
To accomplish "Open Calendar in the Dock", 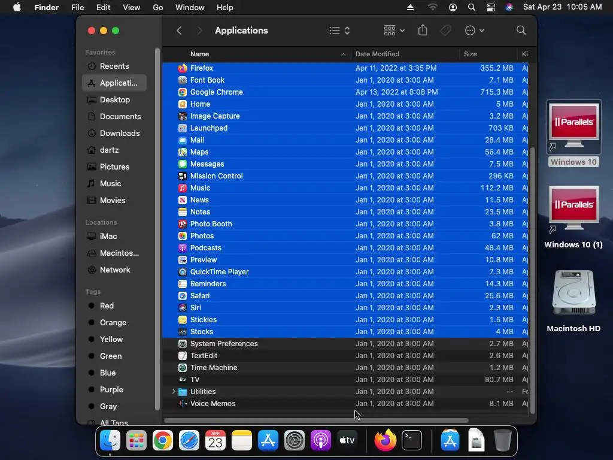I will [x=216, y=440].
